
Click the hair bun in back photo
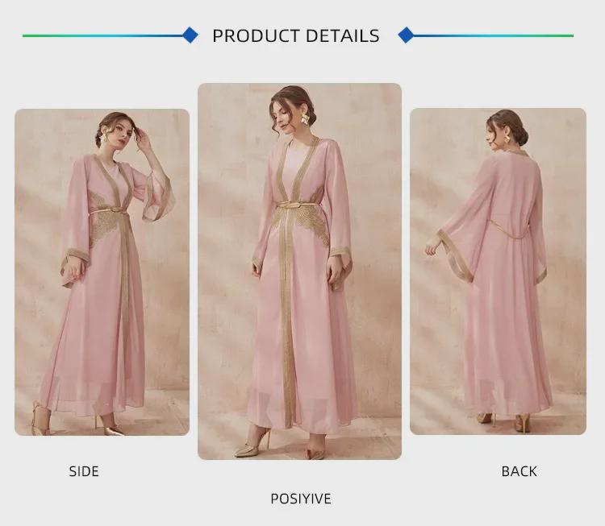(522, 136)
